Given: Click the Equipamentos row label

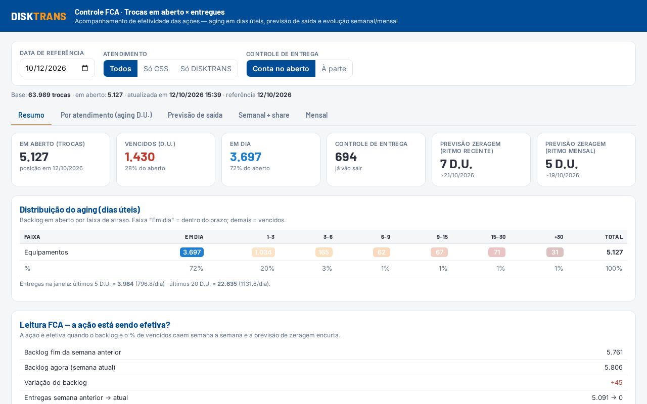Looking at the screenshot, I should pos(46,252).
